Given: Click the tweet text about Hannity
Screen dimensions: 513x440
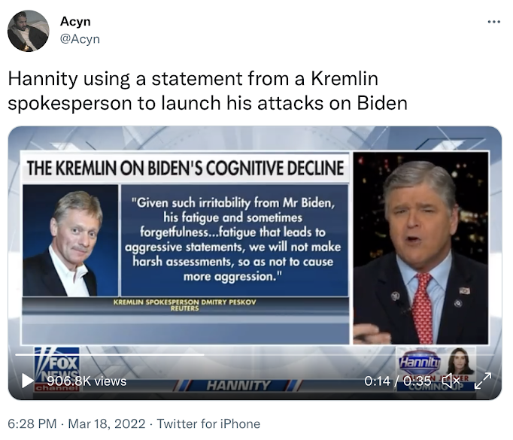Looking at the screenshot, I should [208, 90].
